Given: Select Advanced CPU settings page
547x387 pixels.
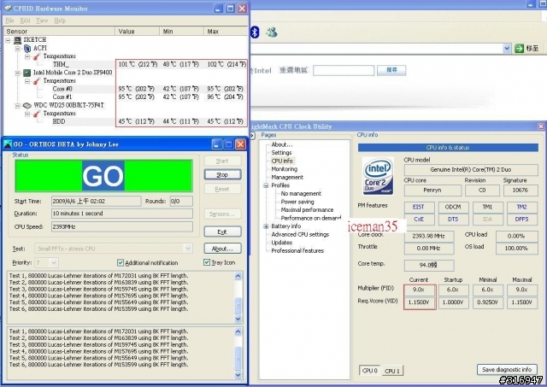Looking at the screenshot, I should [300, 235].
